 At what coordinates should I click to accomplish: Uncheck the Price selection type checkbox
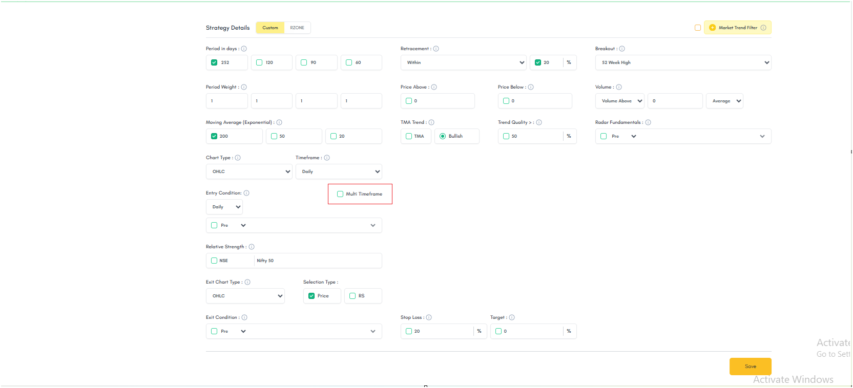[x=311, y=296]
